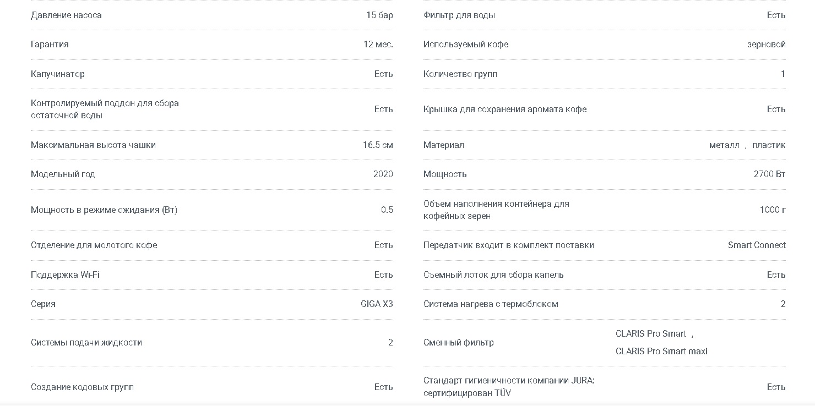Click the 'пластик' material value

[x=769, y=145]
